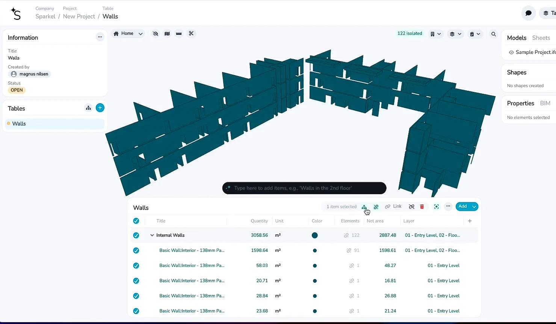The image size is (556, 324).
Task: Collapse the Internal Walls group chevron
Action: pyautogui.click(x=152, y=235)
